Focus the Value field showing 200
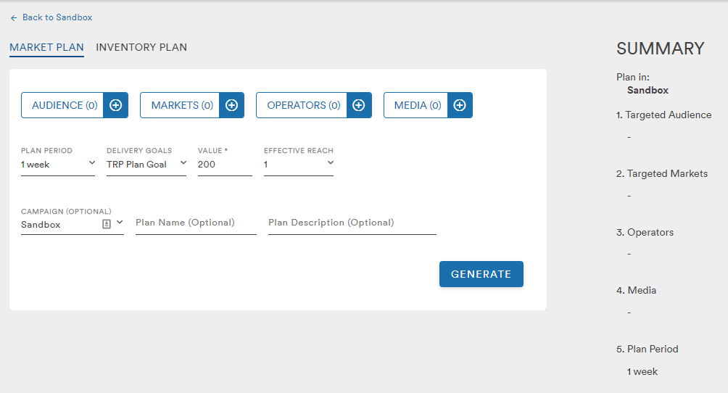Image resolution: width=728 pixels, height=393 pixels. [225, 165]
